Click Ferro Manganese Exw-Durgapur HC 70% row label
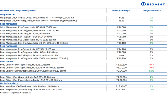 click(29, 52)
